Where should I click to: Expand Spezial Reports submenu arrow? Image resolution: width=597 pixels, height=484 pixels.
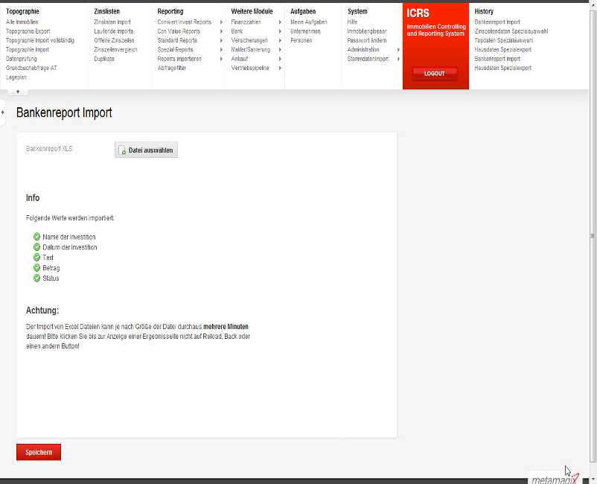pos(221,49)
